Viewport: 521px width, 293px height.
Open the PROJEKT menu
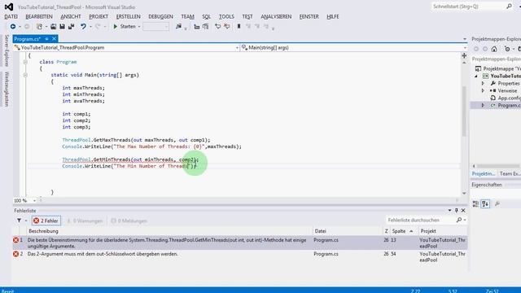pyautogui.click(x=99, y=16)
